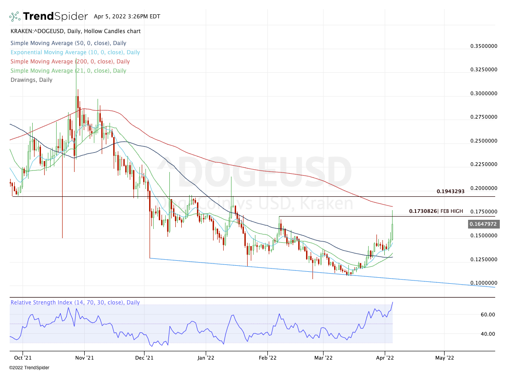This screenshot has height=372, width=509.
Task: Click the 0.2750000 price axis label
Action: tap(484, 117)
